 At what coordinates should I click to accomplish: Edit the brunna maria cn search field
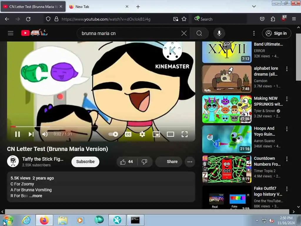click(x=131, y=33)
